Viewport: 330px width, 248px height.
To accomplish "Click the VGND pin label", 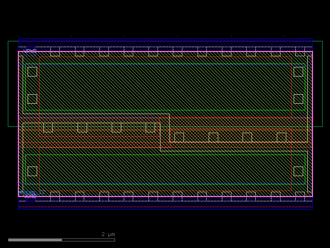I will (x=30, y=197).
